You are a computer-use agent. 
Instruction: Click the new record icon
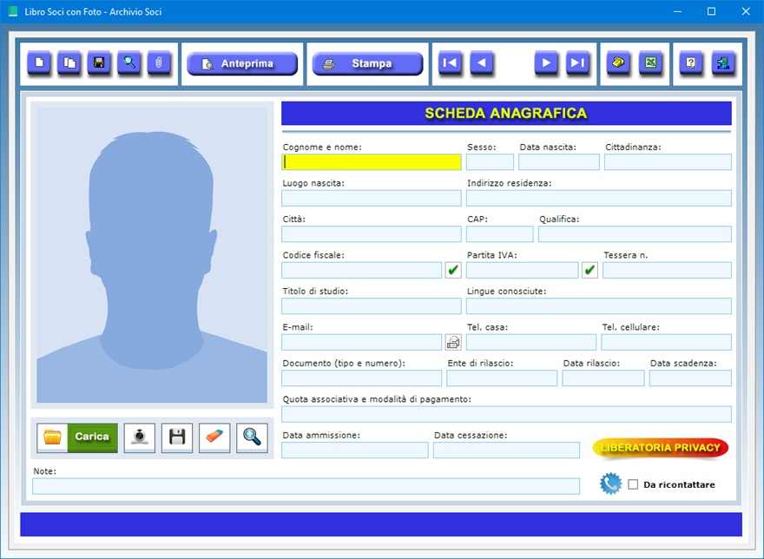pyautogui.click(x=39, y=63)
